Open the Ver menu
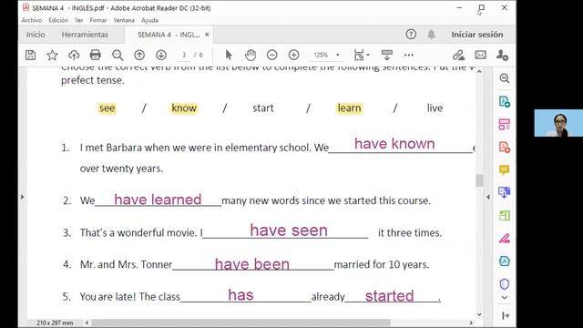Image resolution: width=583 pixels, height=328 pixels. (79, 20)
